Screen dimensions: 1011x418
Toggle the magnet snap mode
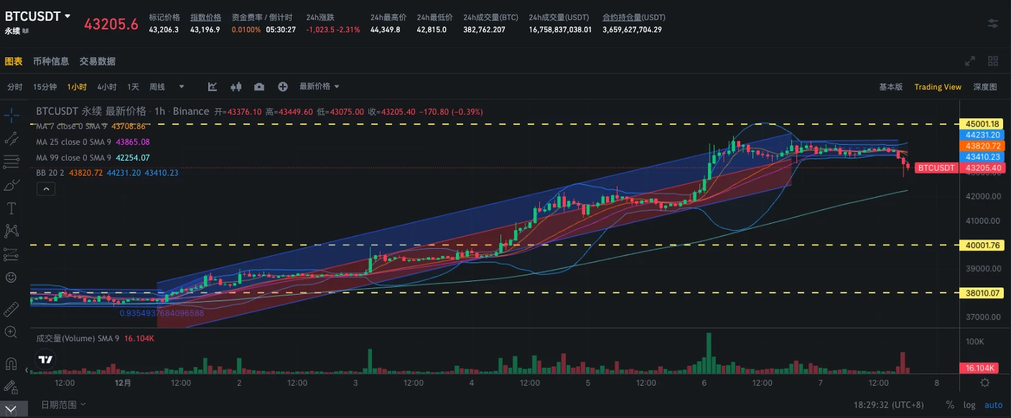click(11, 364)
